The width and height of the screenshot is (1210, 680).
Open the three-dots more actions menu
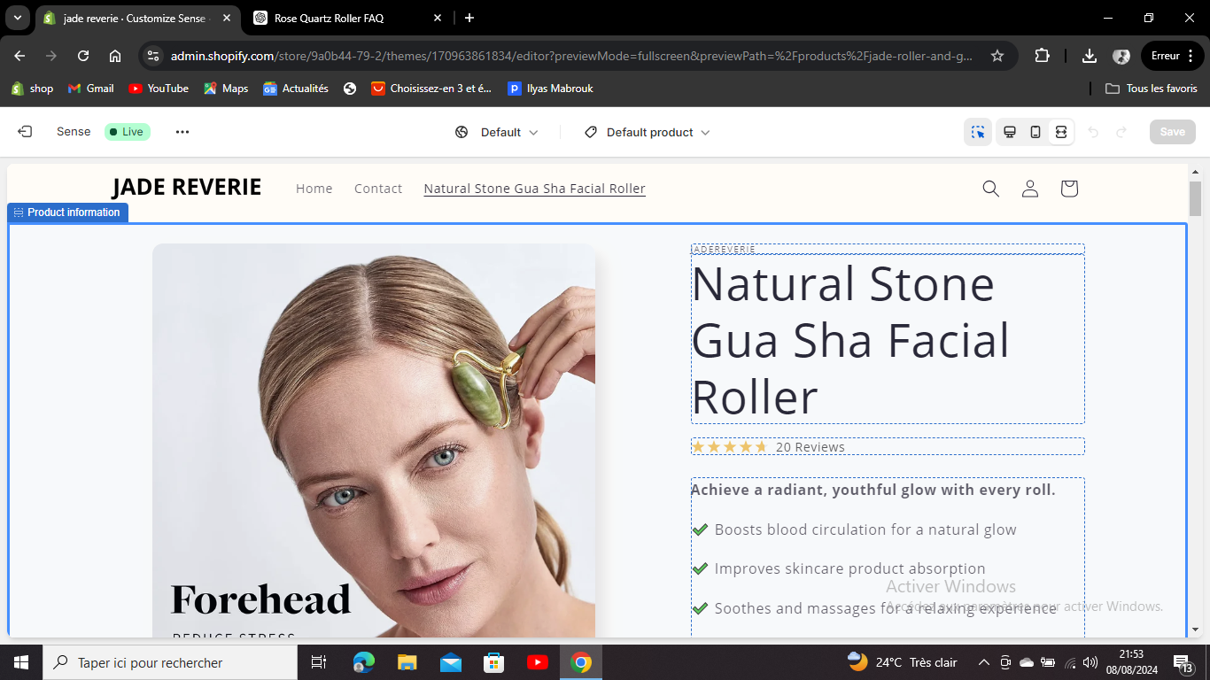(x=182, y=132)
